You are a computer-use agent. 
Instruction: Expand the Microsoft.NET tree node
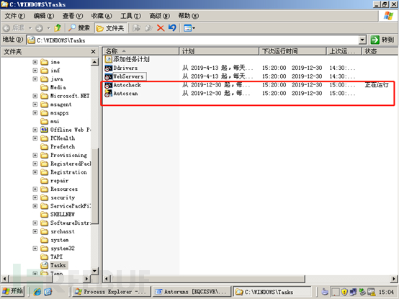pos(35,96)
